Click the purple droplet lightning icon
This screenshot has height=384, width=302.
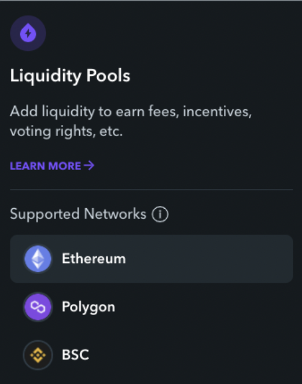pyautogui.click(x=28, y=33)
